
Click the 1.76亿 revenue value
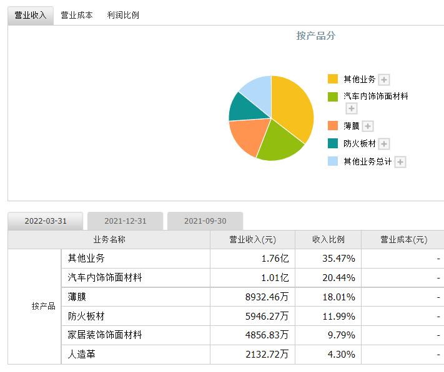pos(275,259)
